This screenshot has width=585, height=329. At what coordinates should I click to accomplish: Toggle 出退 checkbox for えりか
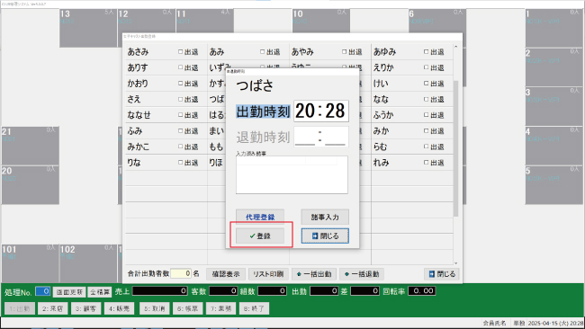click(426, 67)
